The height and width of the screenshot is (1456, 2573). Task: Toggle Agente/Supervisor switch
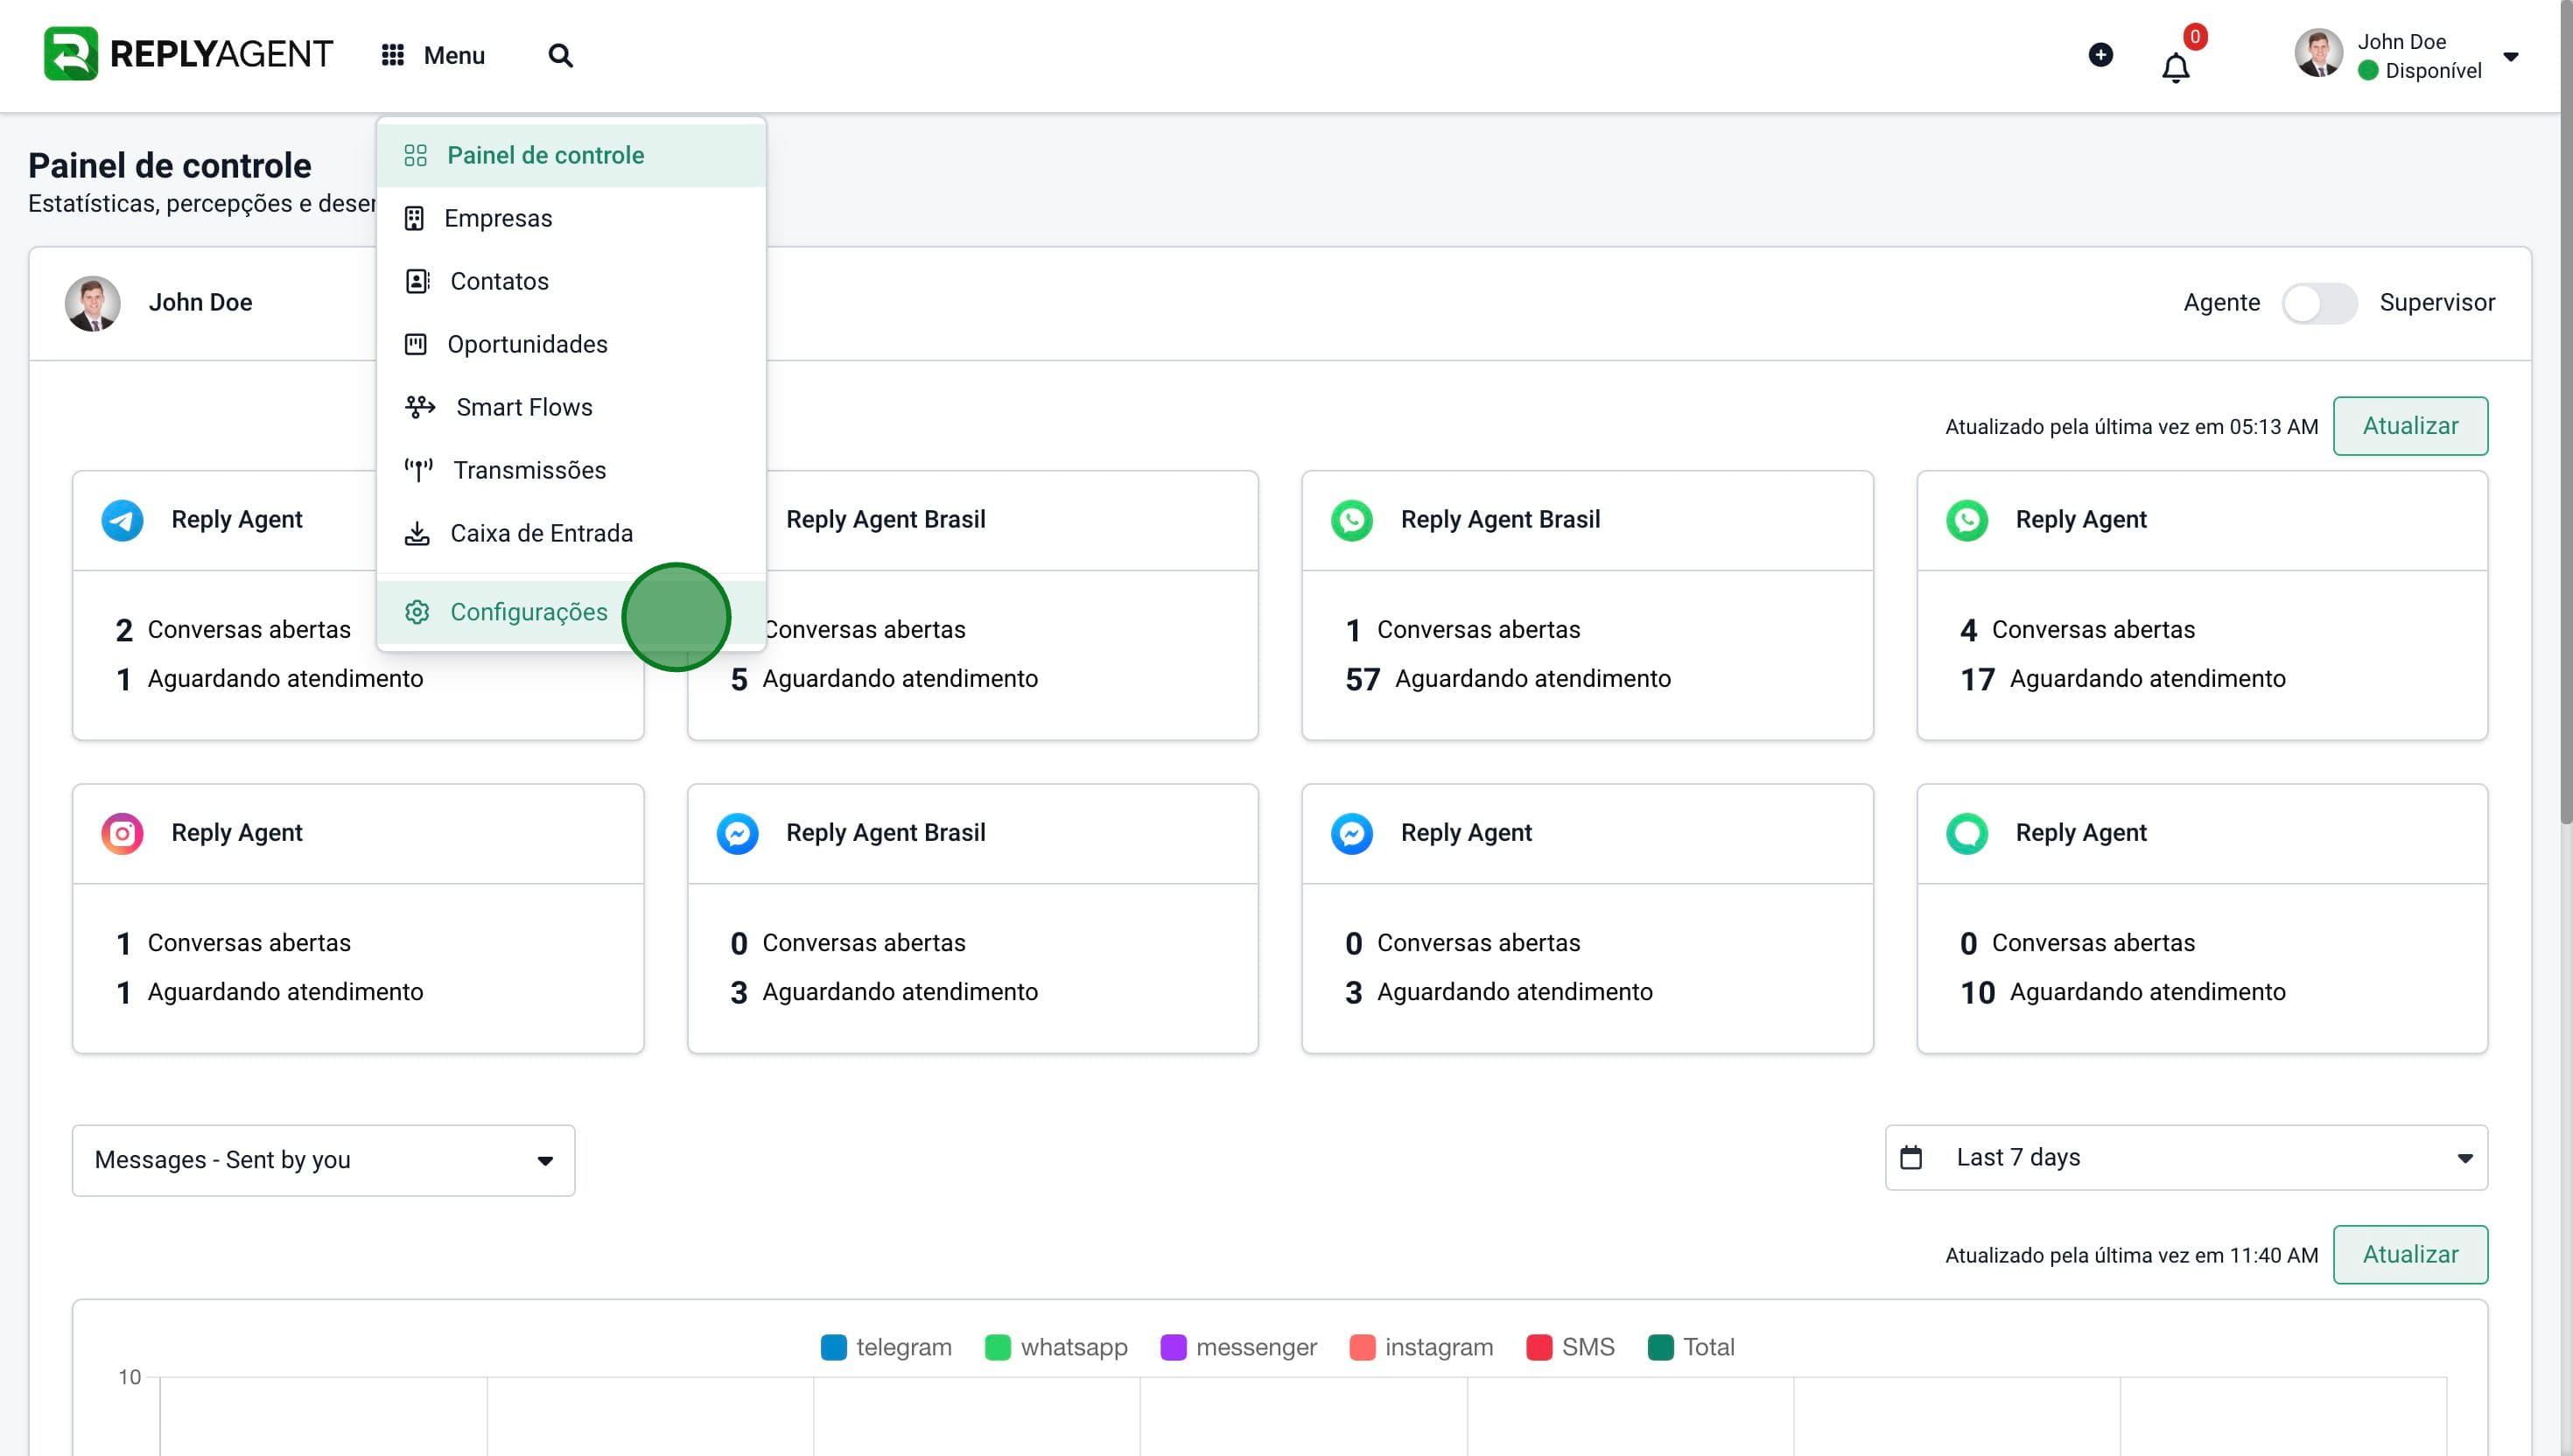[2319, 303]
